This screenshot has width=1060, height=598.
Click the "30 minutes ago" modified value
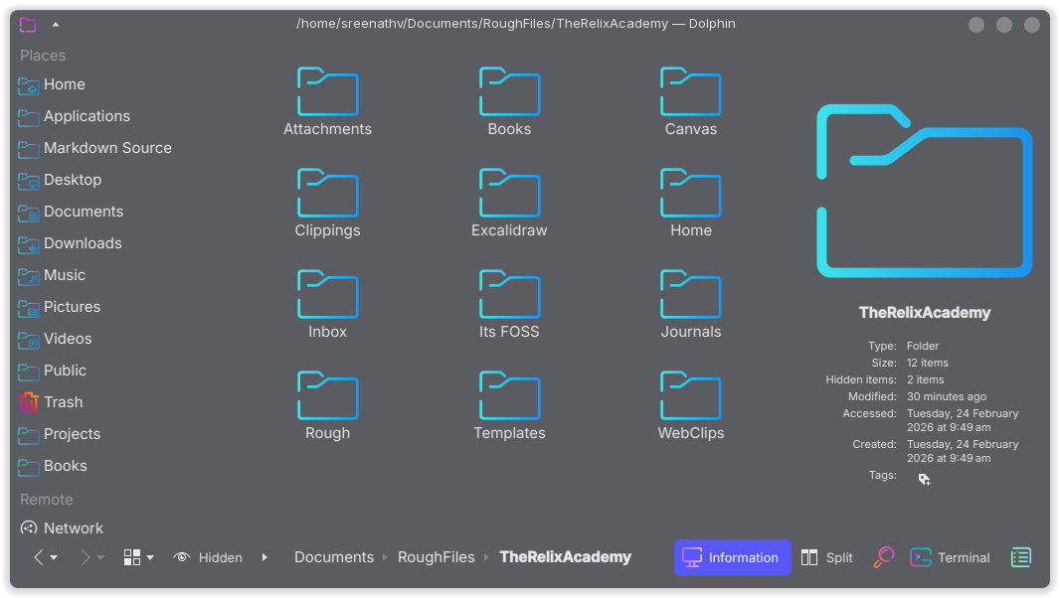pos(947,396)
